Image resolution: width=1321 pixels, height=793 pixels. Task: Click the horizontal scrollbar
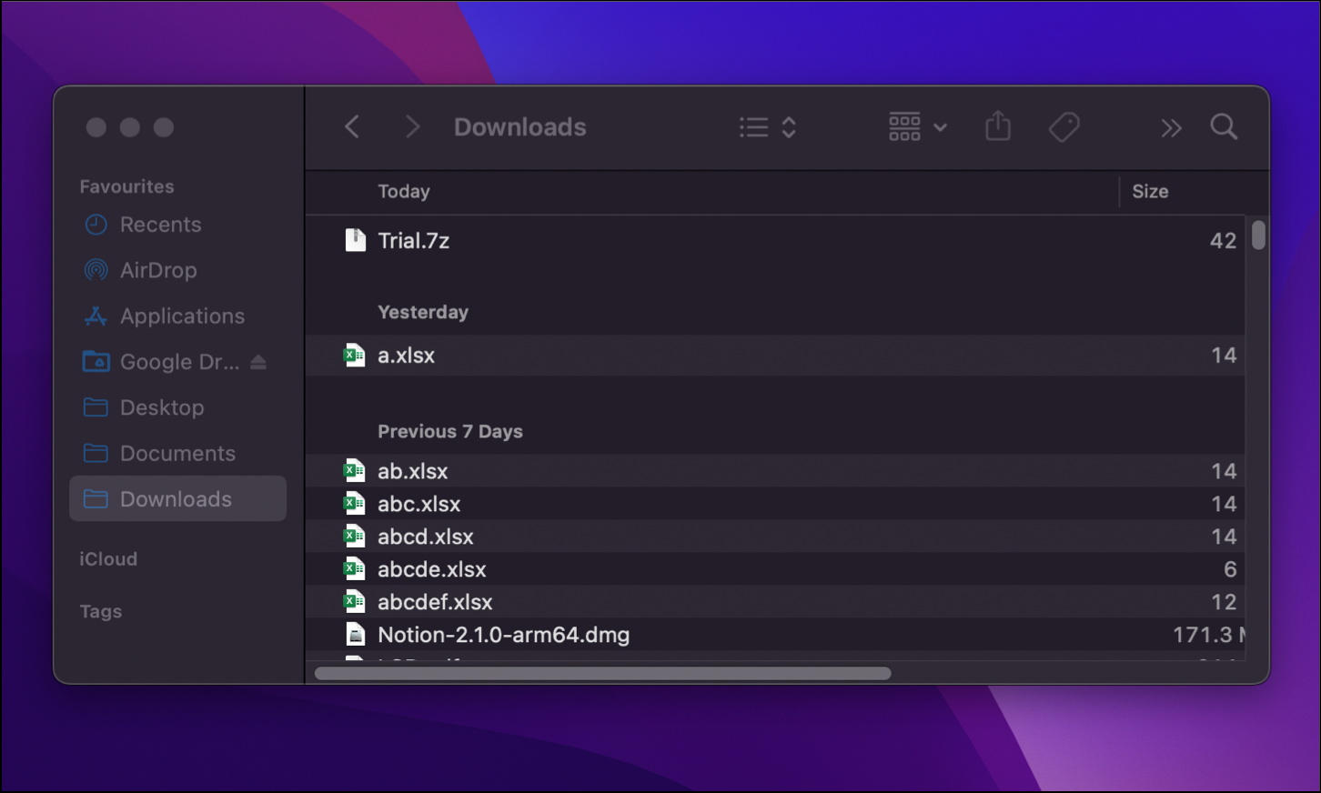point(602,673)
